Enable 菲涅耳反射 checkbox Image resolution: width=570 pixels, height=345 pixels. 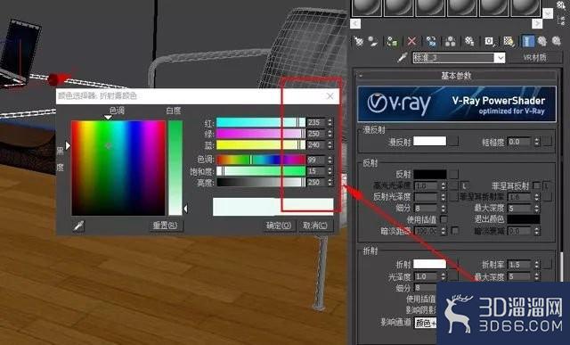click(x=536, y=186)
